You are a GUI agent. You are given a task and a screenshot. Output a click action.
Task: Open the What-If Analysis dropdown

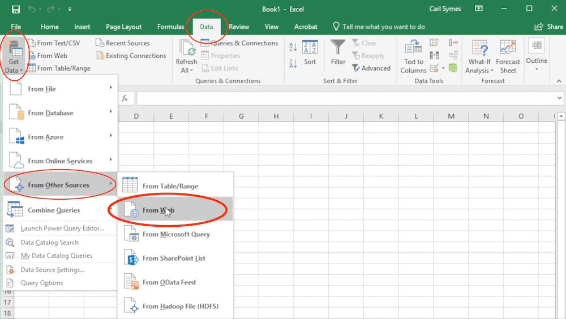(x=479, y=57)
